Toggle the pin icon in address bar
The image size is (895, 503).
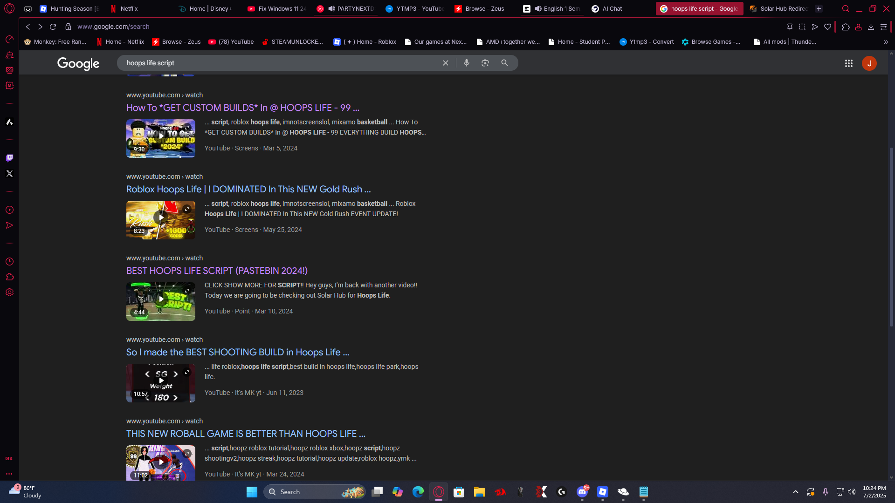[790, 27]
